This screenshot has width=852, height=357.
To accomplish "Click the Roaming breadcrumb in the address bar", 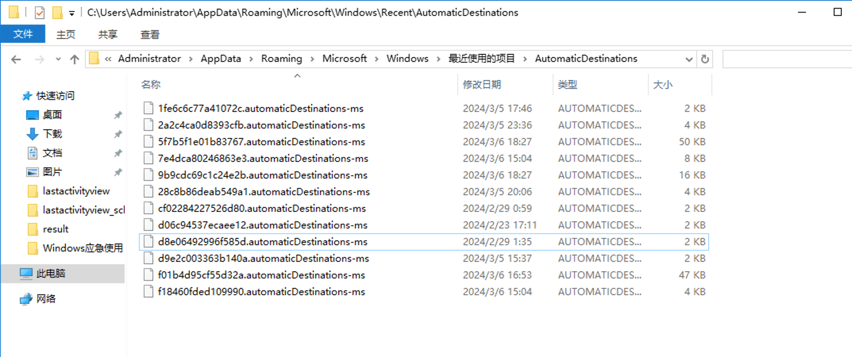I will 281,59.
